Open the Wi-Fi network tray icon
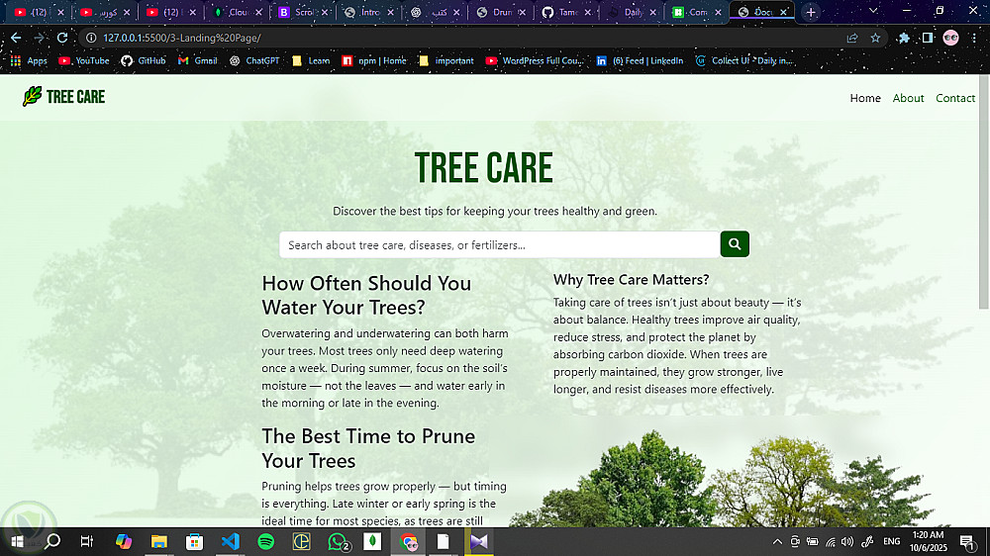The height and width of the screenshot is (556, 990). click(x=831, y=541)
